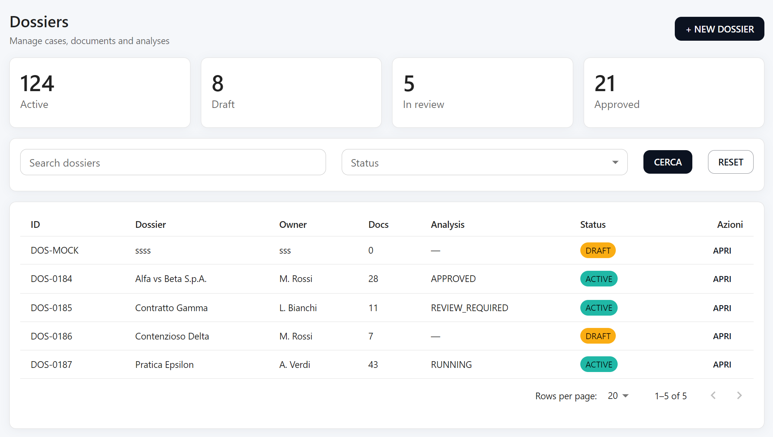The image size is (773, 437).
Task: Click the DOS-0184 ID cell
Action: point(51,279)
